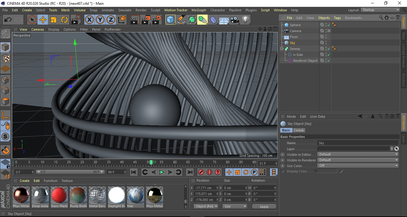This screenshot has width=407, height=217.
Task: Open the Visible in Editor dropdown
Action: point(358,154)
